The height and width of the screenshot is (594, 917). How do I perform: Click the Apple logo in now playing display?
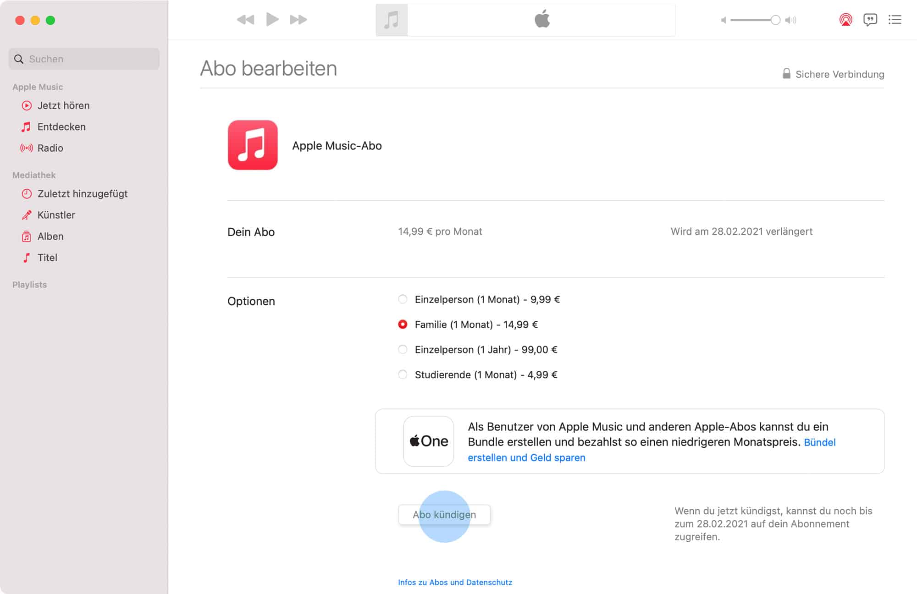coord(542,19)
